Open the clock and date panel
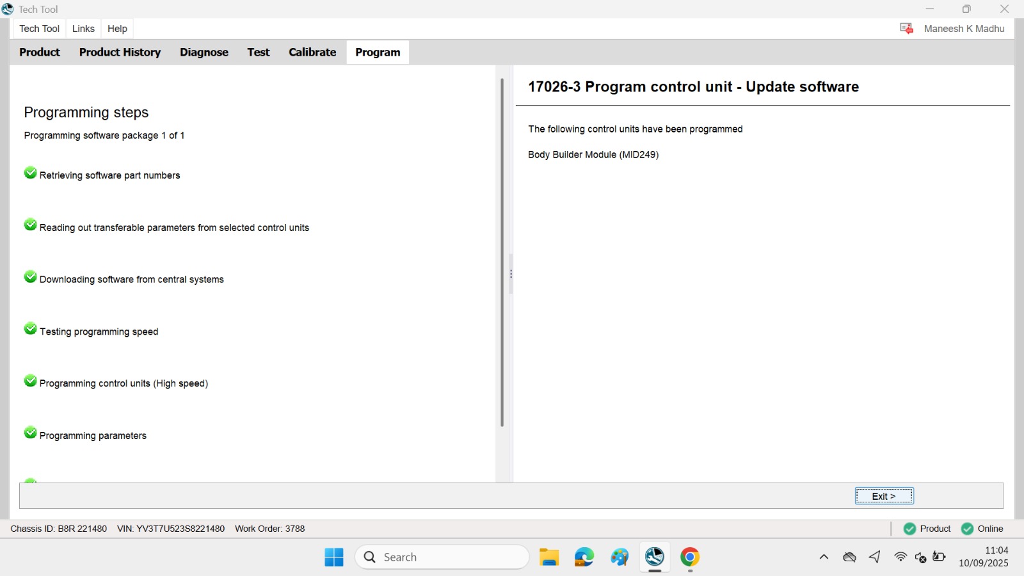The height and width of the screenshot is (576, 1024). 984,557
